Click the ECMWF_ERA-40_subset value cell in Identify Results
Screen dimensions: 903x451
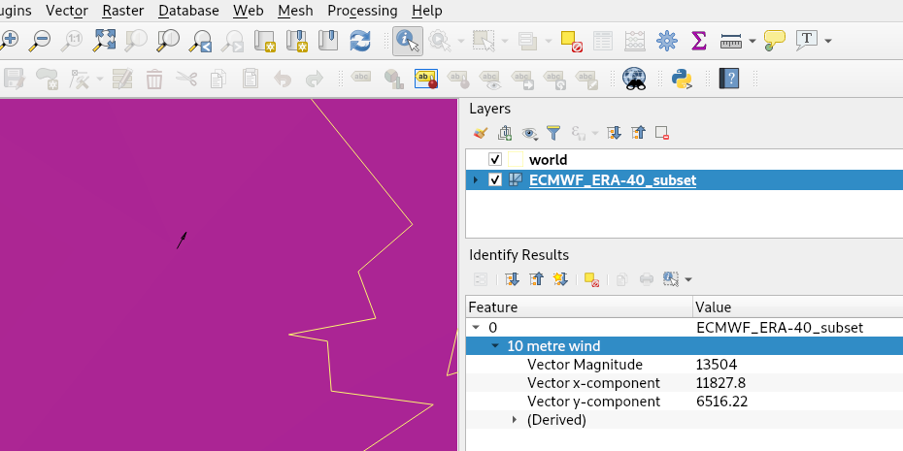point(780,327)
